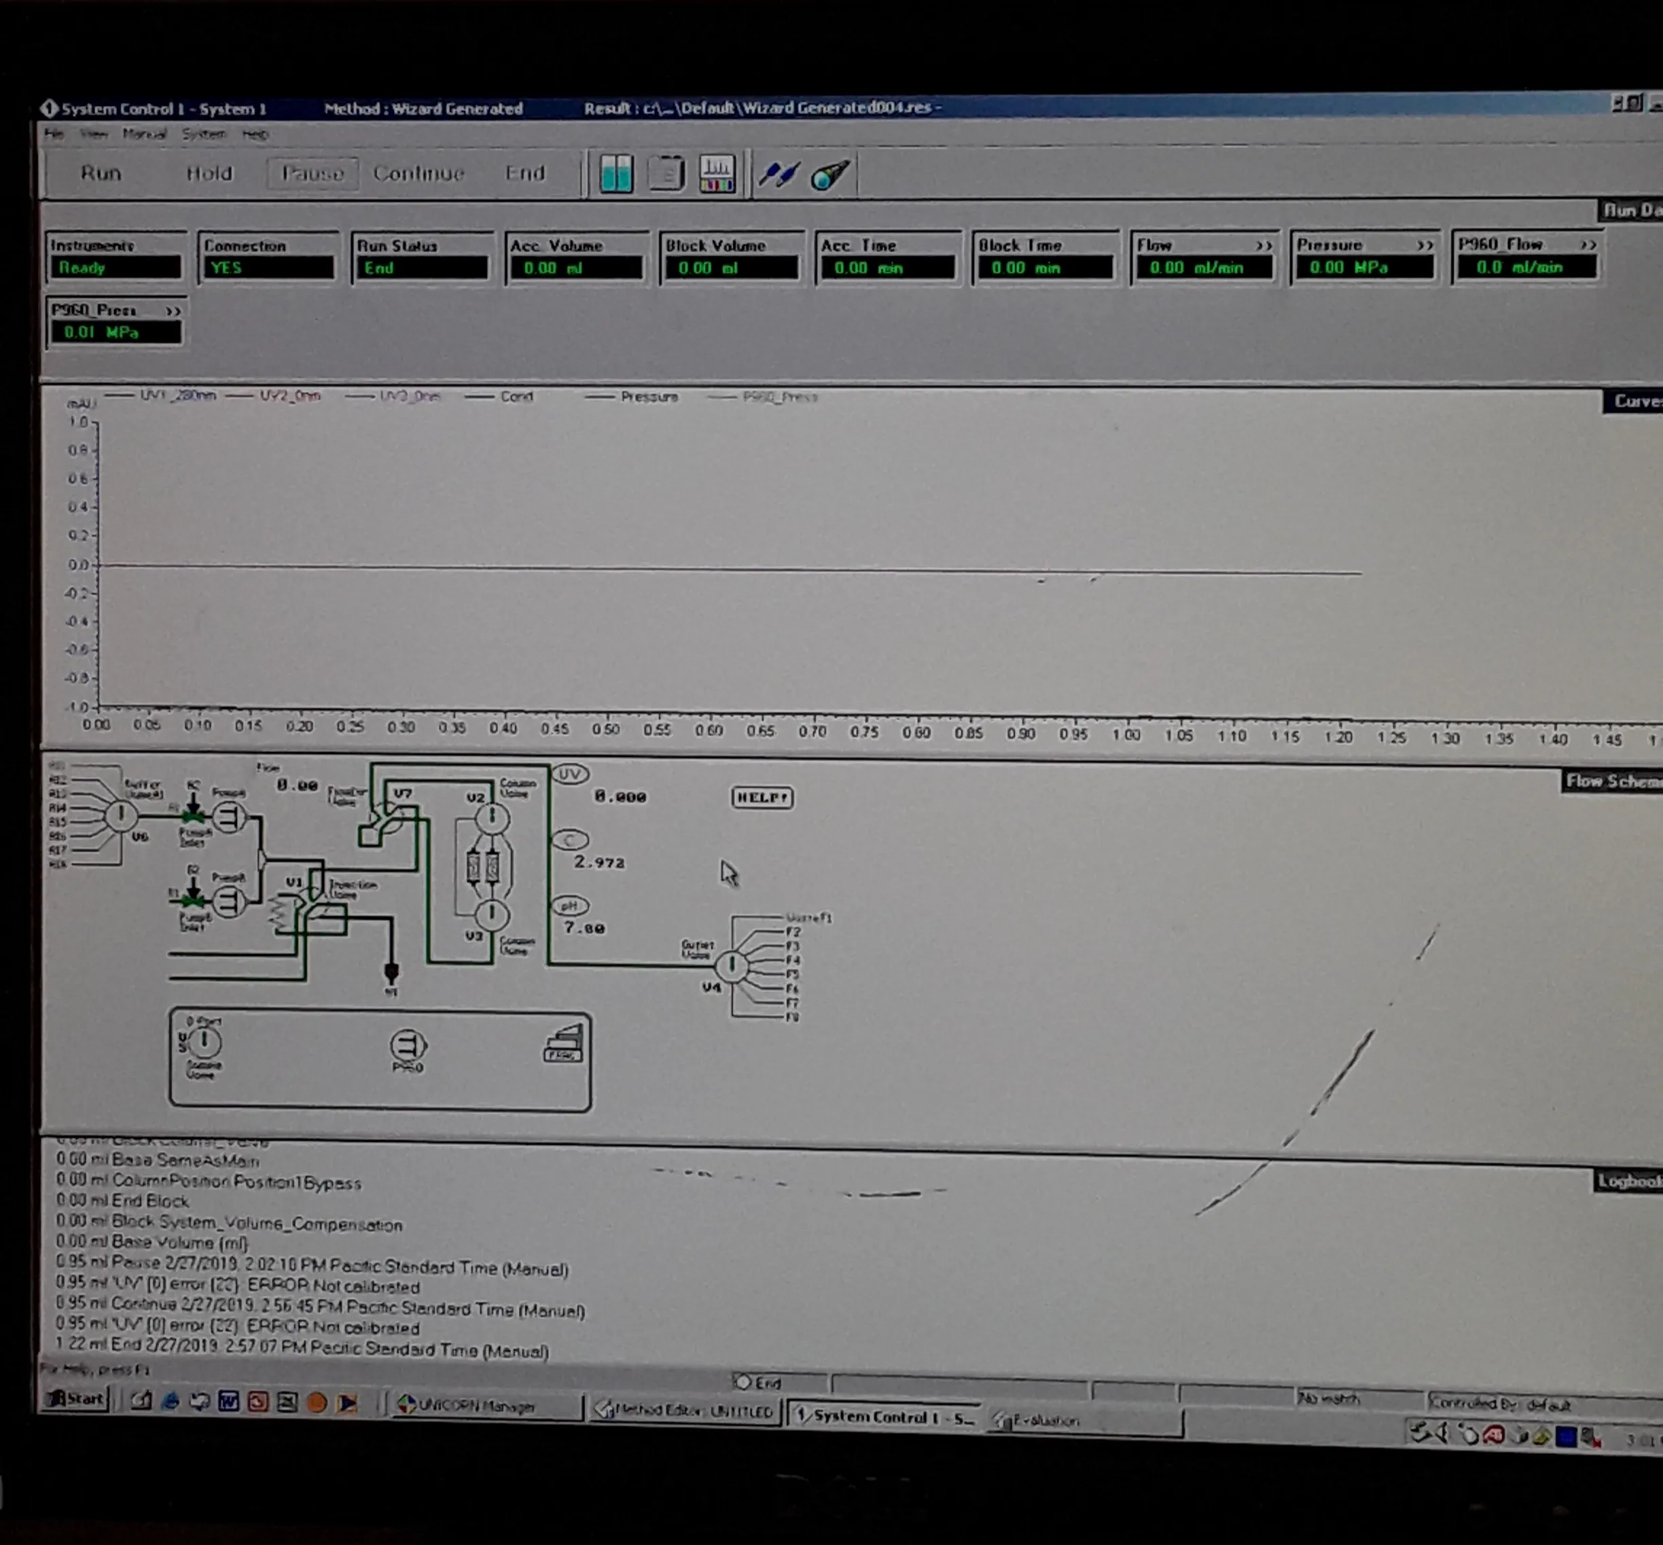Open the Manual menu
Screen dimensions: 1663x1545
pyautogui.click(x=144, y=134)
